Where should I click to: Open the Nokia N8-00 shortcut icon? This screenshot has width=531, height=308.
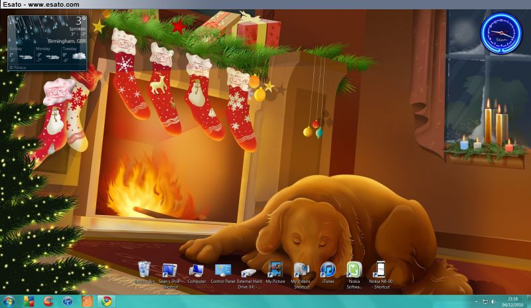pos(380,275)
